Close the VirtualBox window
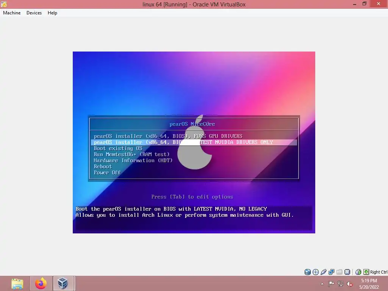The image size is (388, 291). 379,3
